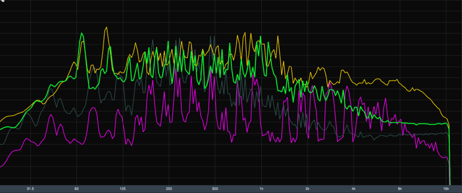The image size is (462, 193).
Task: Select the 125 Hz label on frequency axis
Action: (x=123, y=189)
